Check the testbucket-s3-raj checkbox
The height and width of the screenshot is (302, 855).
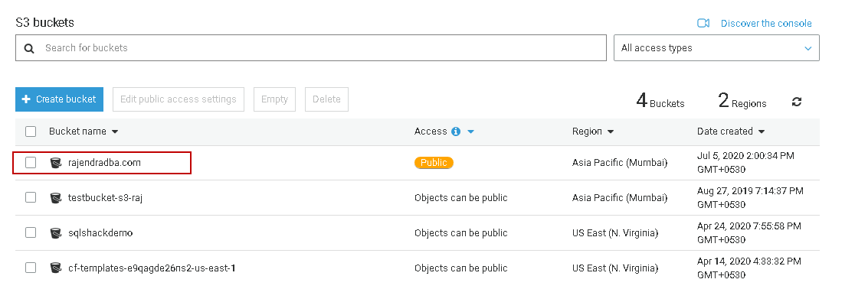point(31,197)
